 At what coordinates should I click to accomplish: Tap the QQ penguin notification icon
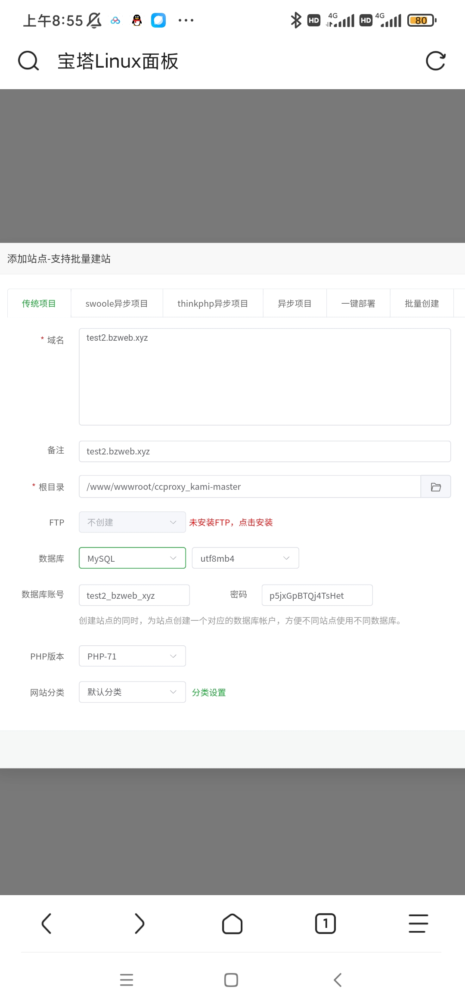point(137,20)
